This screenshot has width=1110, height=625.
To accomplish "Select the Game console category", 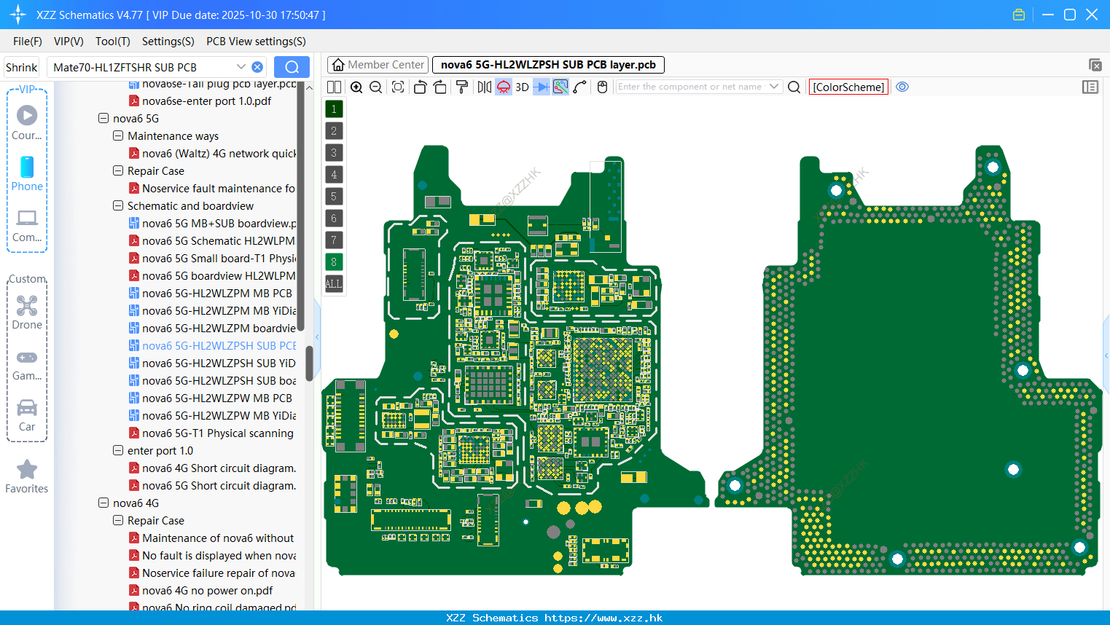I will click(27, 364).
